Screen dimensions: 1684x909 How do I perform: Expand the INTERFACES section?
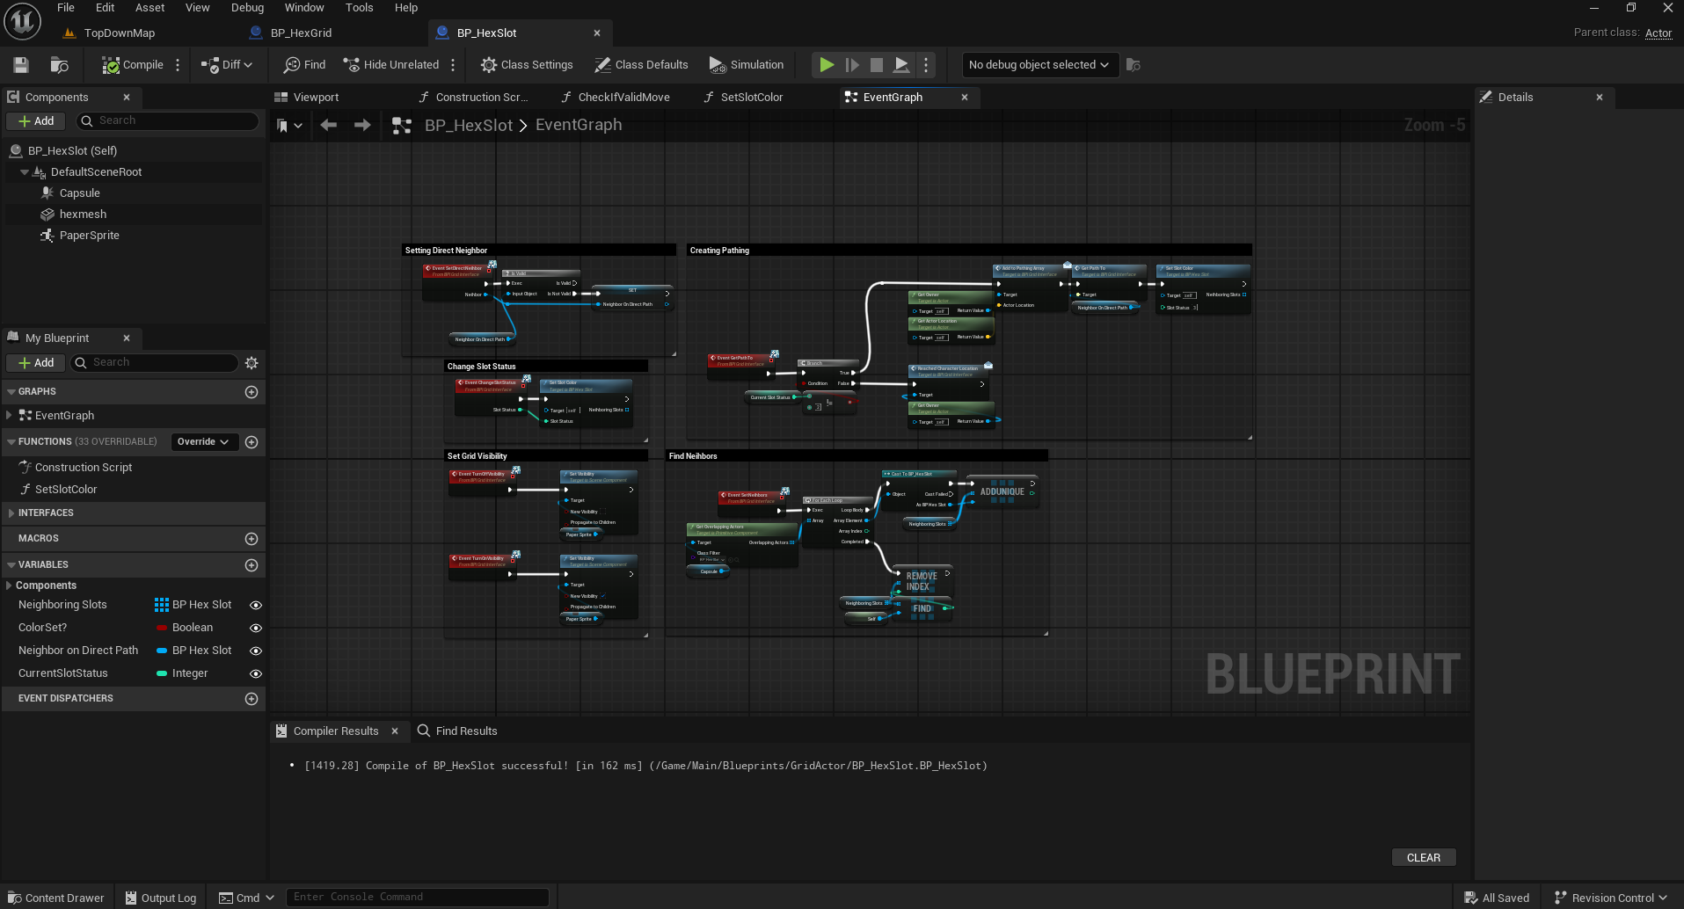pyautogui.click(x=46, y=513)
